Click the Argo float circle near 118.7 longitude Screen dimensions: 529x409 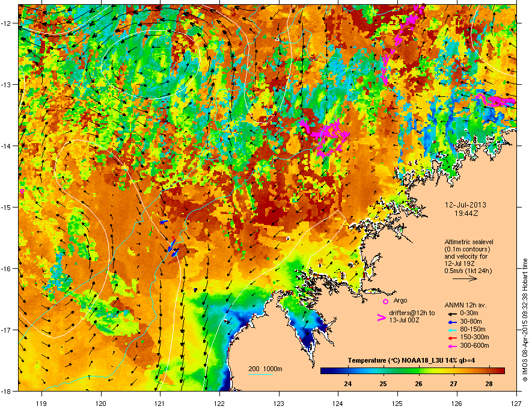22,191
